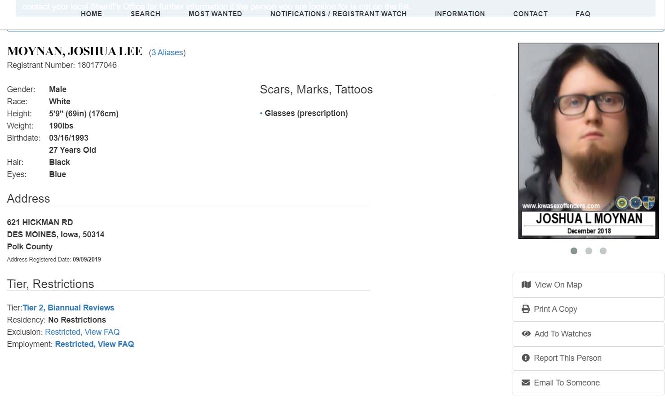The width and height of the screenshot is (665, 403).
Task: Click the Tier, Restrictions heading
Action: [50, 284]
